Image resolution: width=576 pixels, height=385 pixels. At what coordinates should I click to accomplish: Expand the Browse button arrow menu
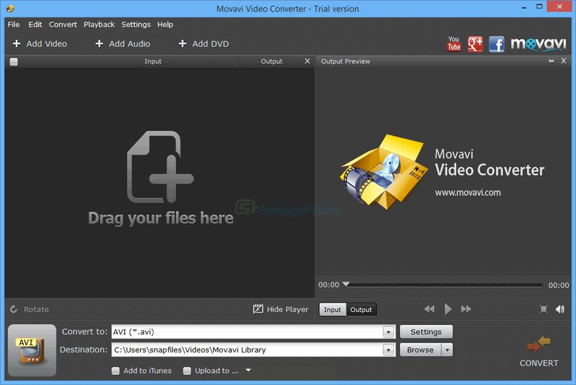[x=447, y=350]
